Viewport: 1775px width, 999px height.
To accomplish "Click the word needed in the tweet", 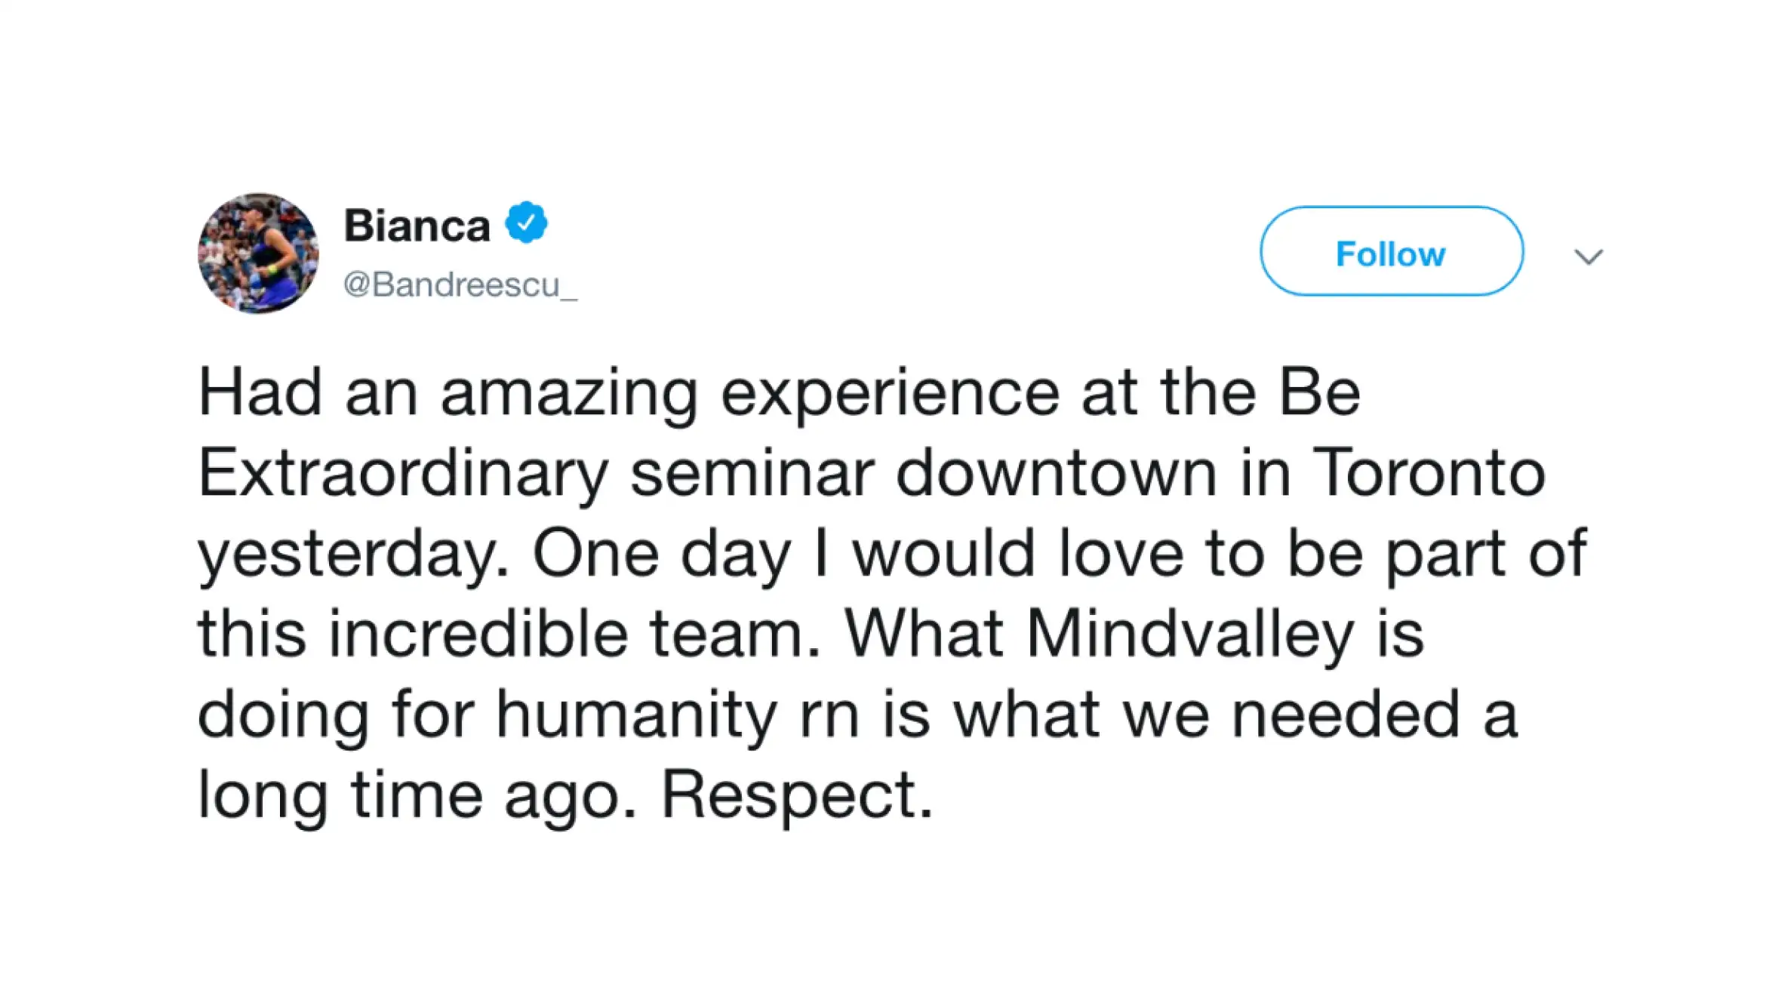I will coord(1346,715).
